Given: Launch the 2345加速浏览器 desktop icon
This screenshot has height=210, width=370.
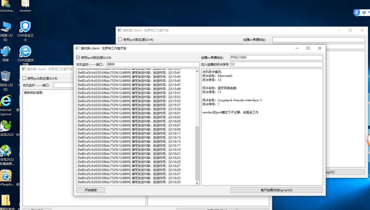Looking at the screenshot, I should coord(25,52).
